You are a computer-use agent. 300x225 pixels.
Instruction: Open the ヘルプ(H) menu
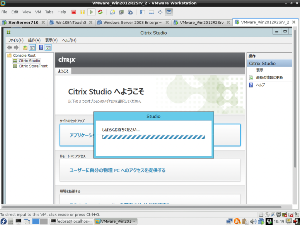click(x=69, y=40)
